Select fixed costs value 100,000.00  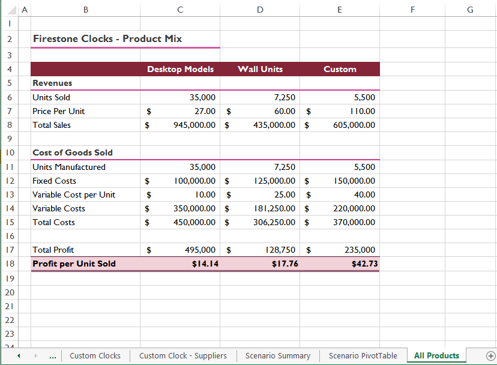(x=180, y=181)
